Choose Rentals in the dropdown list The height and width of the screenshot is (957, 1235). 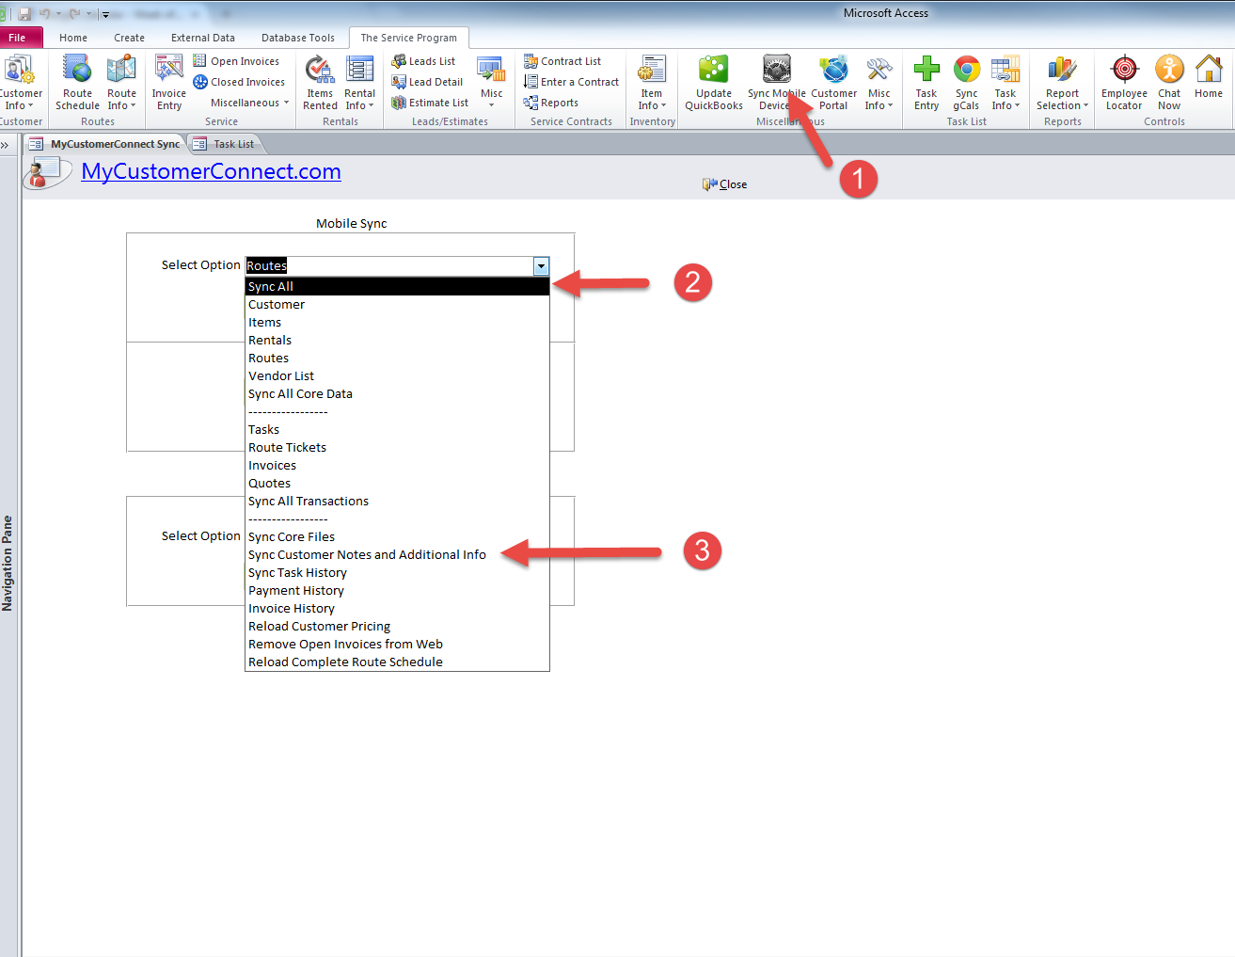(x=397, y=340)
